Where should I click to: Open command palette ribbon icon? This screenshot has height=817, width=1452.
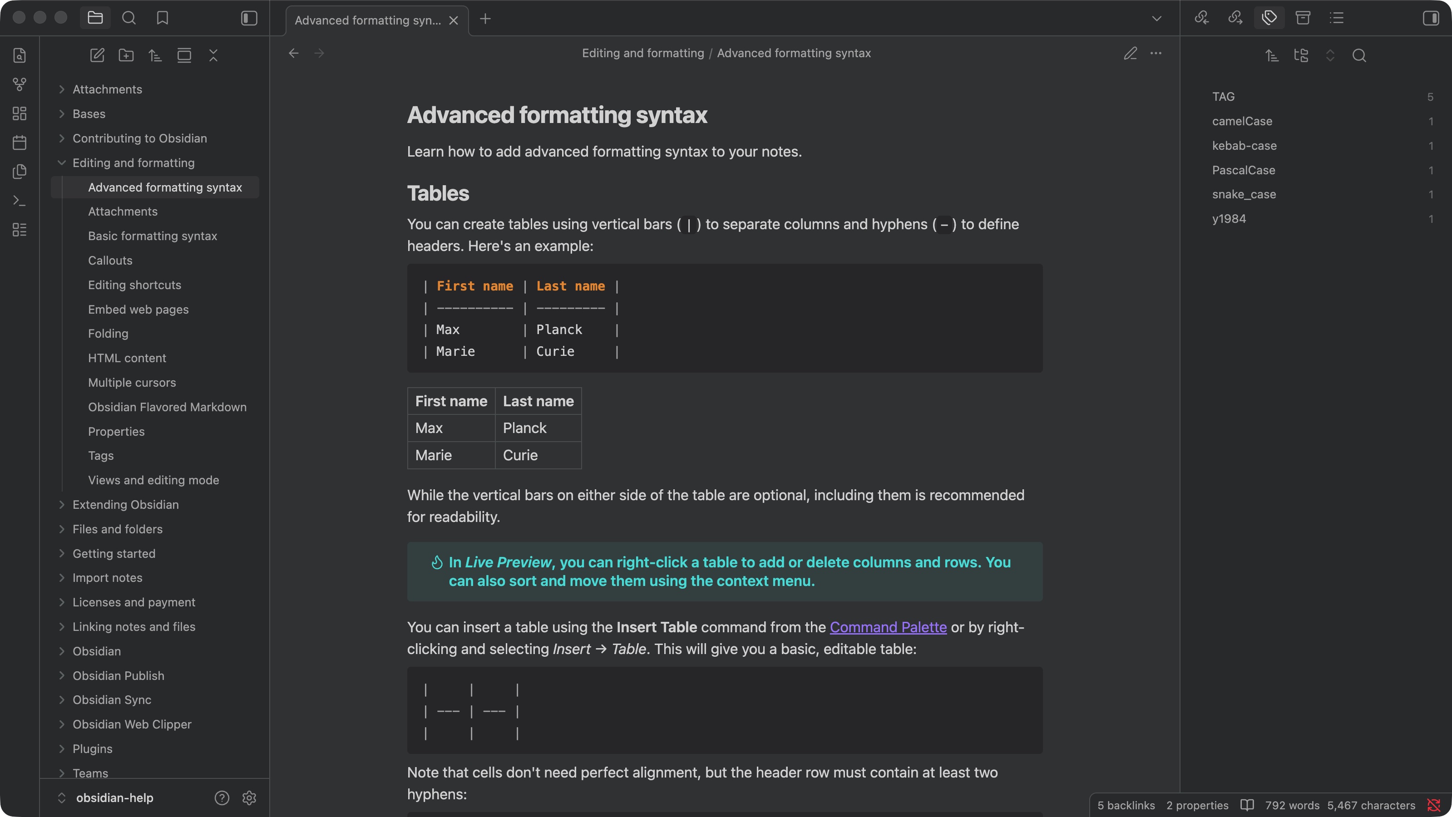pyautogui.click(x=20, y=201)
